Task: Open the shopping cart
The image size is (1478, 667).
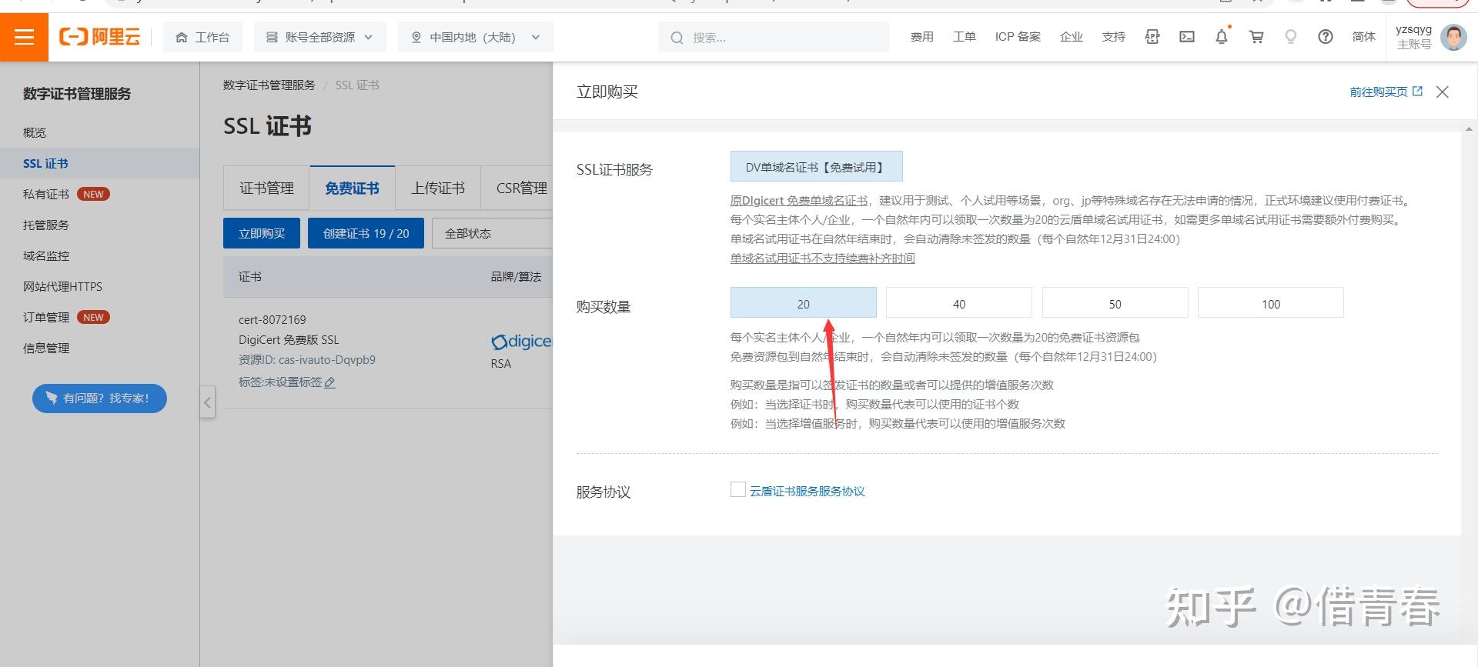Action: [1256, 37]
